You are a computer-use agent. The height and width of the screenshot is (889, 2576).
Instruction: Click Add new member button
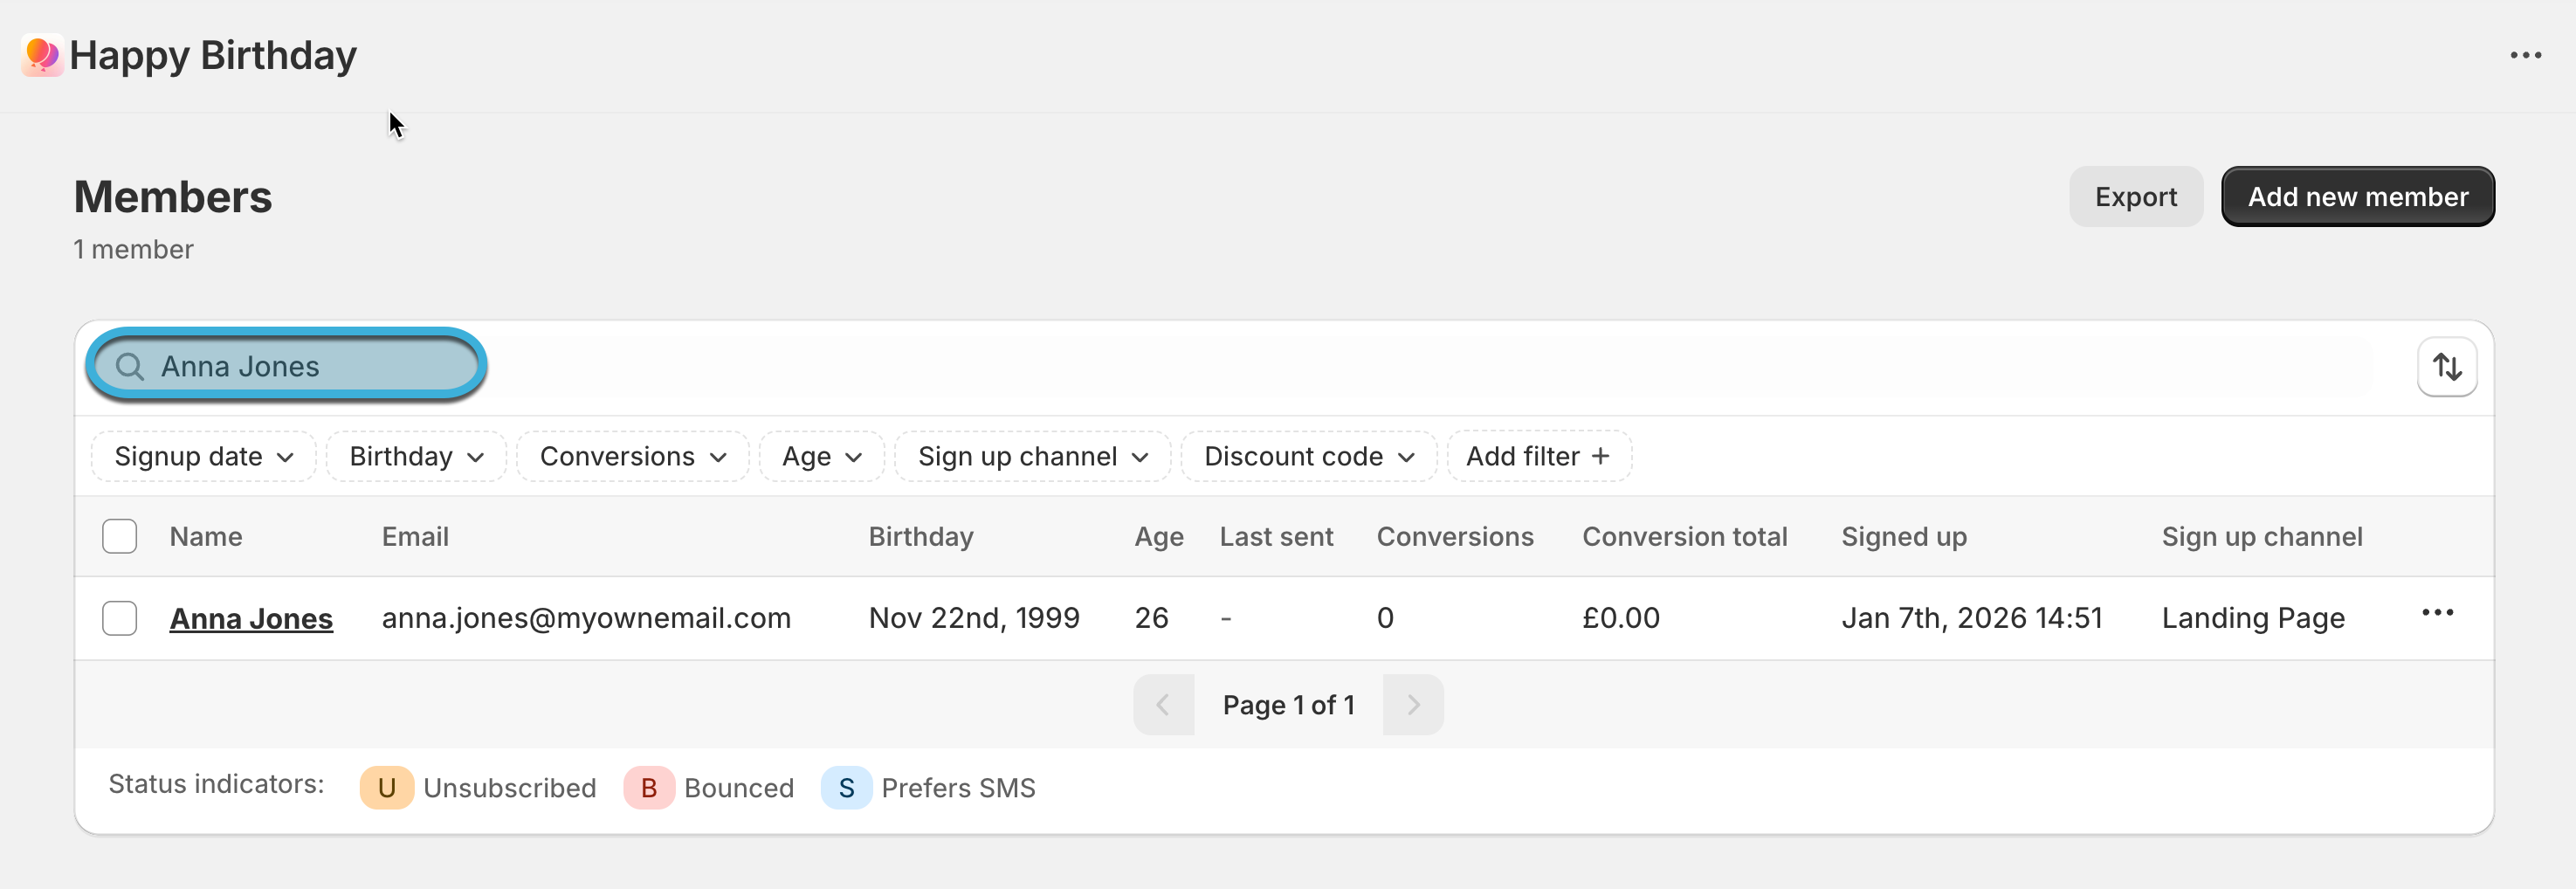point(2358,197)
